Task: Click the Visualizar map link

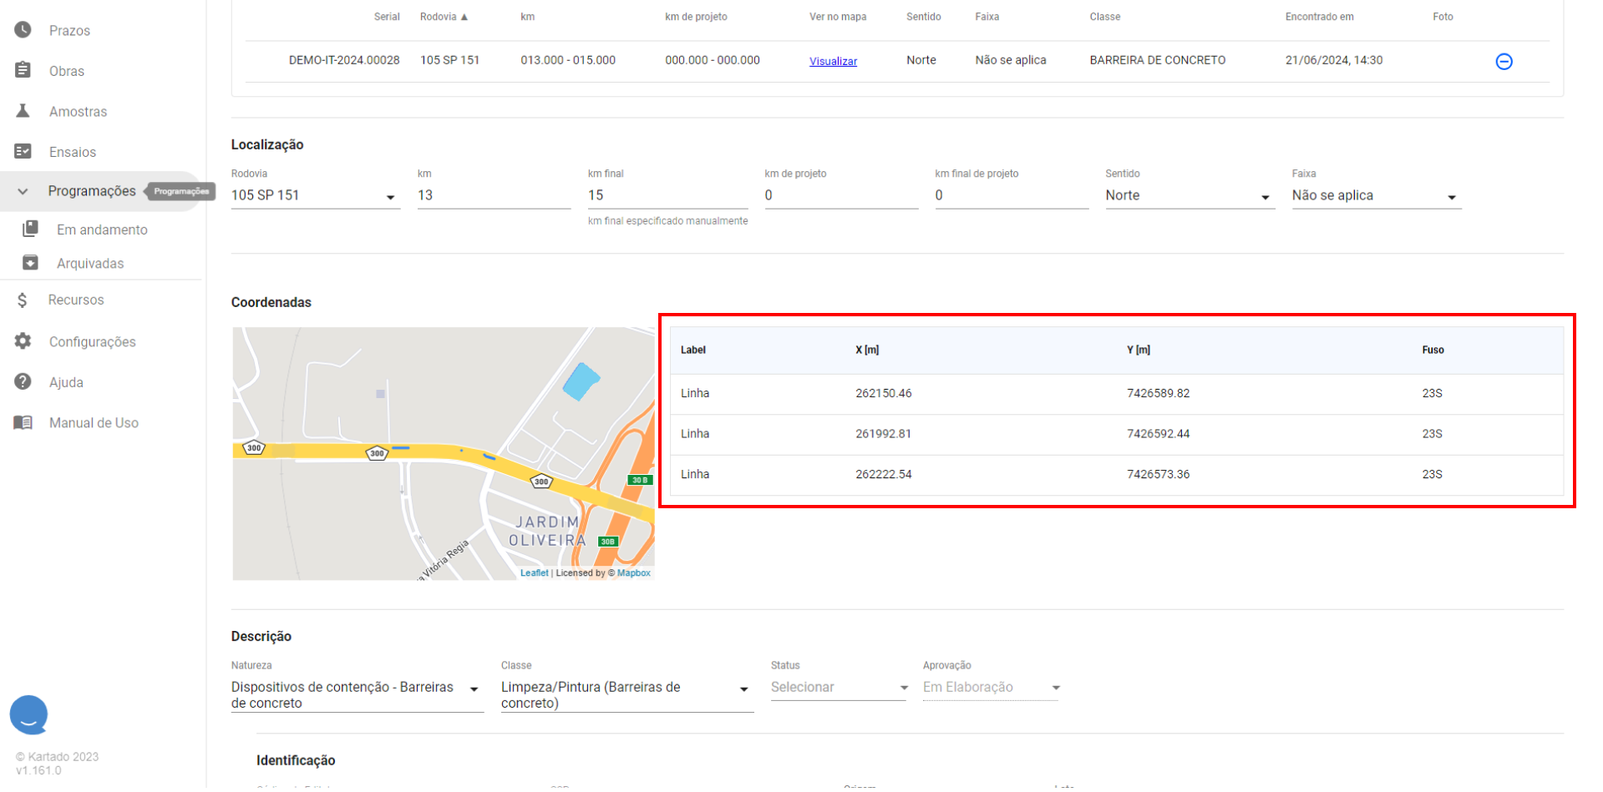Action: pyautogui.click(x=833, y=61)
